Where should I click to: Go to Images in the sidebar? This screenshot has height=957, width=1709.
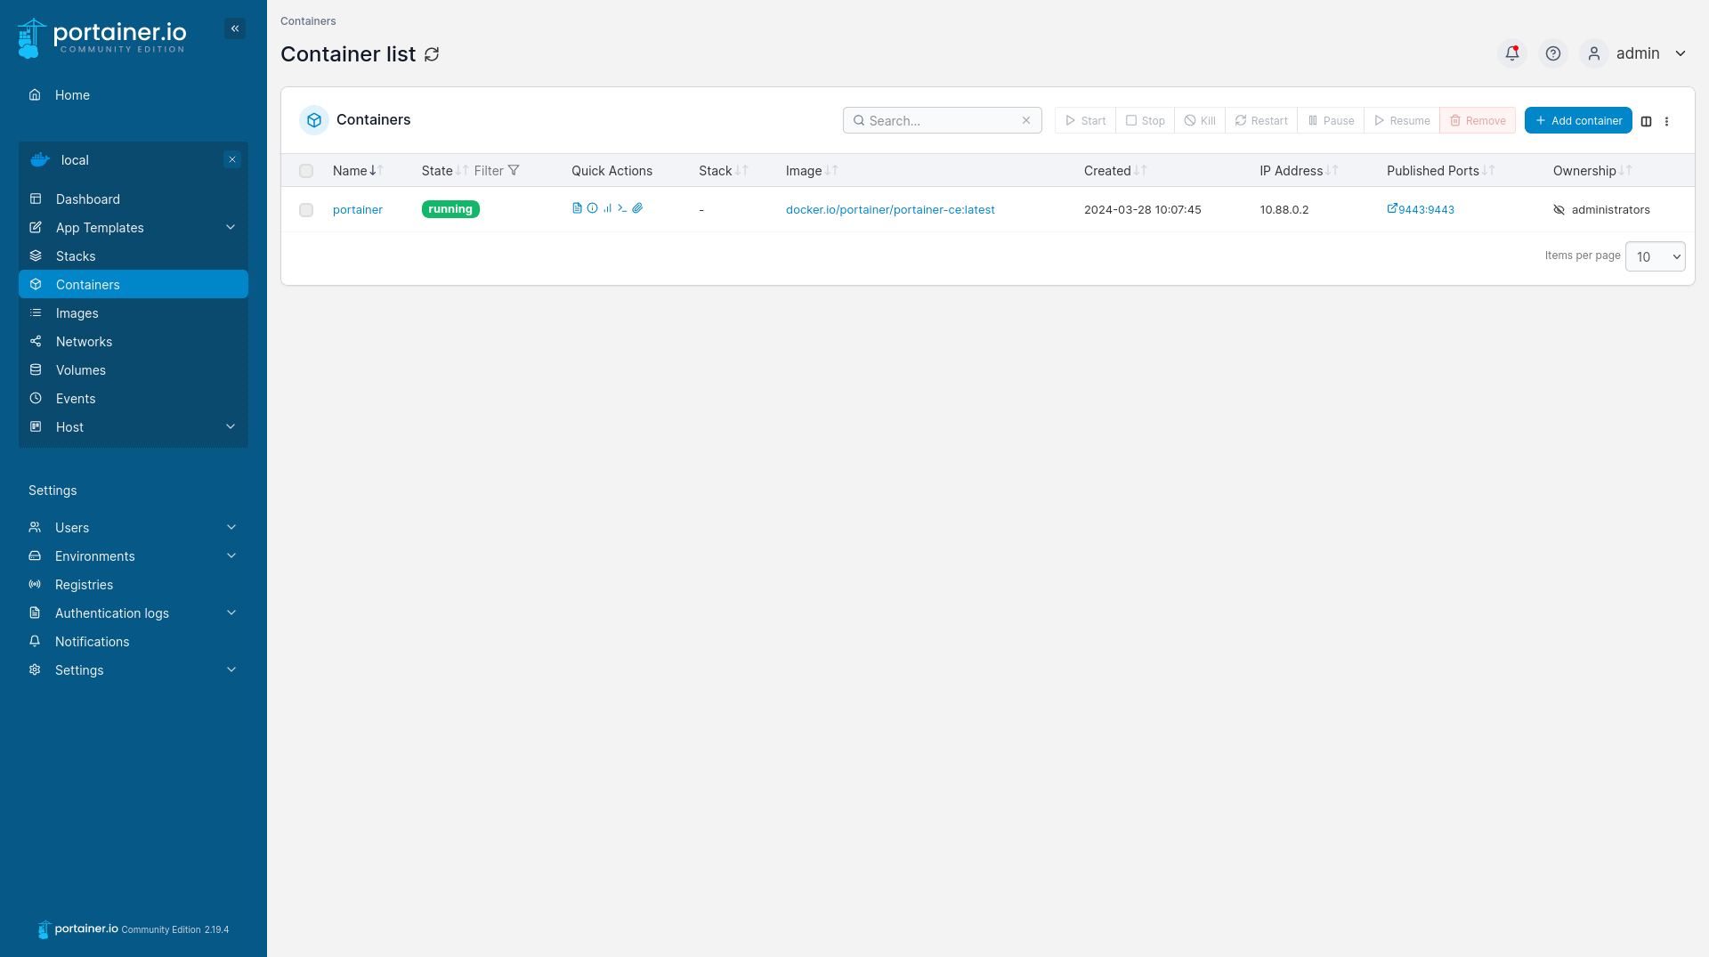point(77,313)
